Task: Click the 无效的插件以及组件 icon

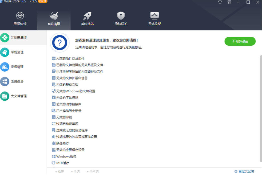Action: tap(54, 58)
